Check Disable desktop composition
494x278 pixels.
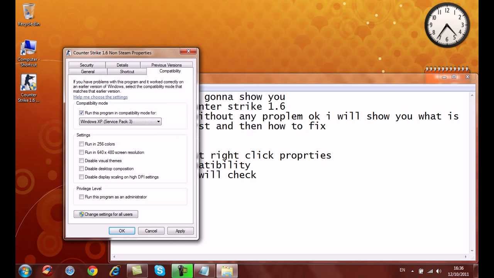(81, 169)
